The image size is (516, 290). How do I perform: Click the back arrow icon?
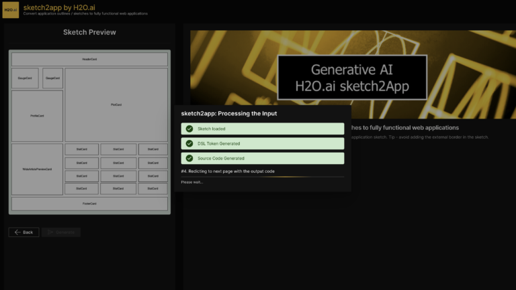pos(17,232)
